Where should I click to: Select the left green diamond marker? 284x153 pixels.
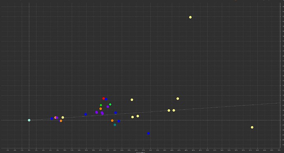click(101, 105)
